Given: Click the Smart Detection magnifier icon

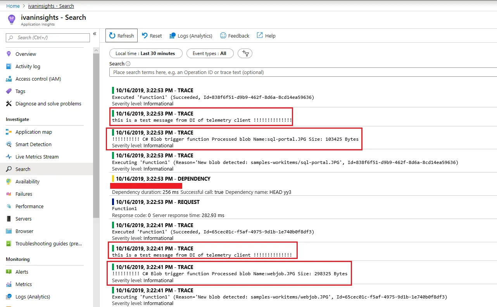Looking at the screenshot, I should point(9,144).
